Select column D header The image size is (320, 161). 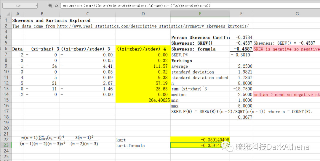click(x=143, y=14)
